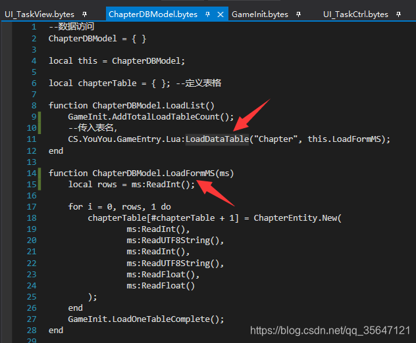416x343 pixels.
Task: Click 'ChapterDBModel = { }' on line 2
Action: pos(97,39)
